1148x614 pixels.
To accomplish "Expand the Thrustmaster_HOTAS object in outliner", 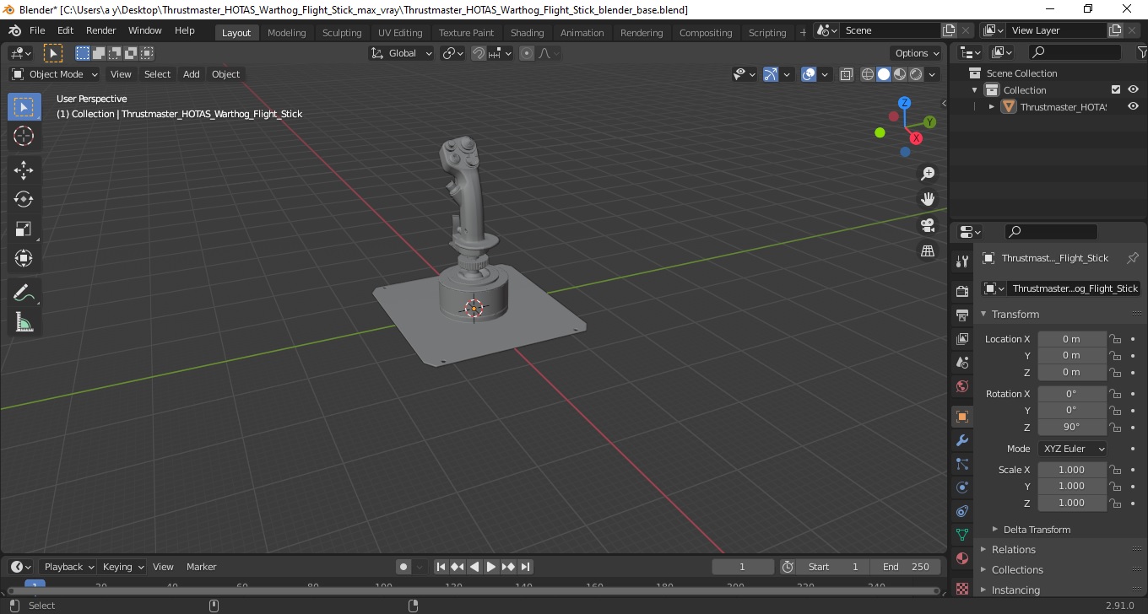I will pos(992,106).
